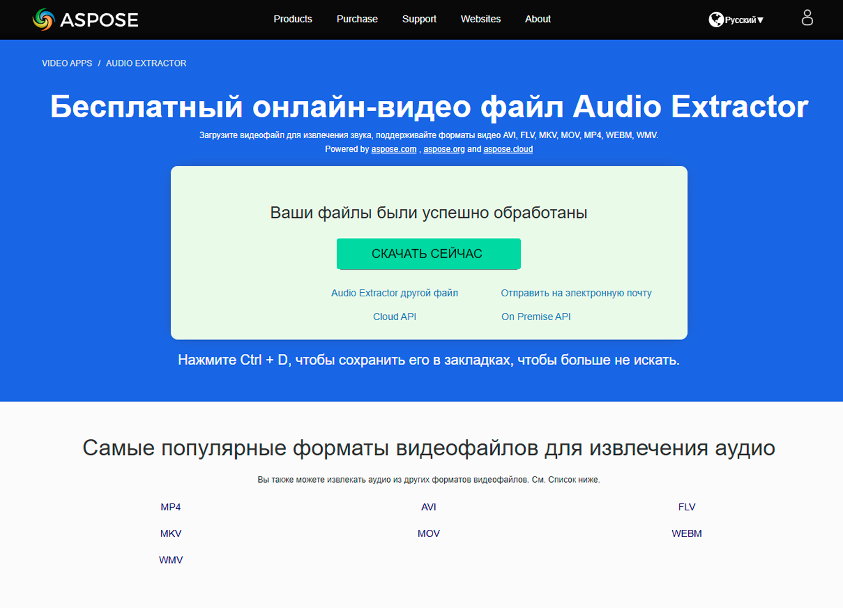Open the Websites menu
Viewport: 843px width, 608px height.
(481, 19)
